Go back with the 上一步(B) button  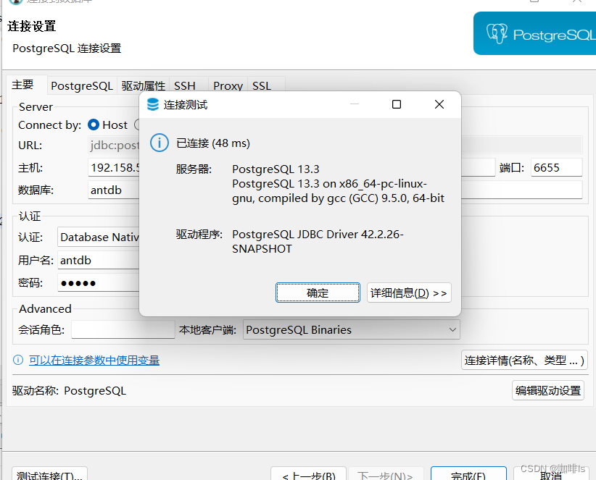pos(308,474)
